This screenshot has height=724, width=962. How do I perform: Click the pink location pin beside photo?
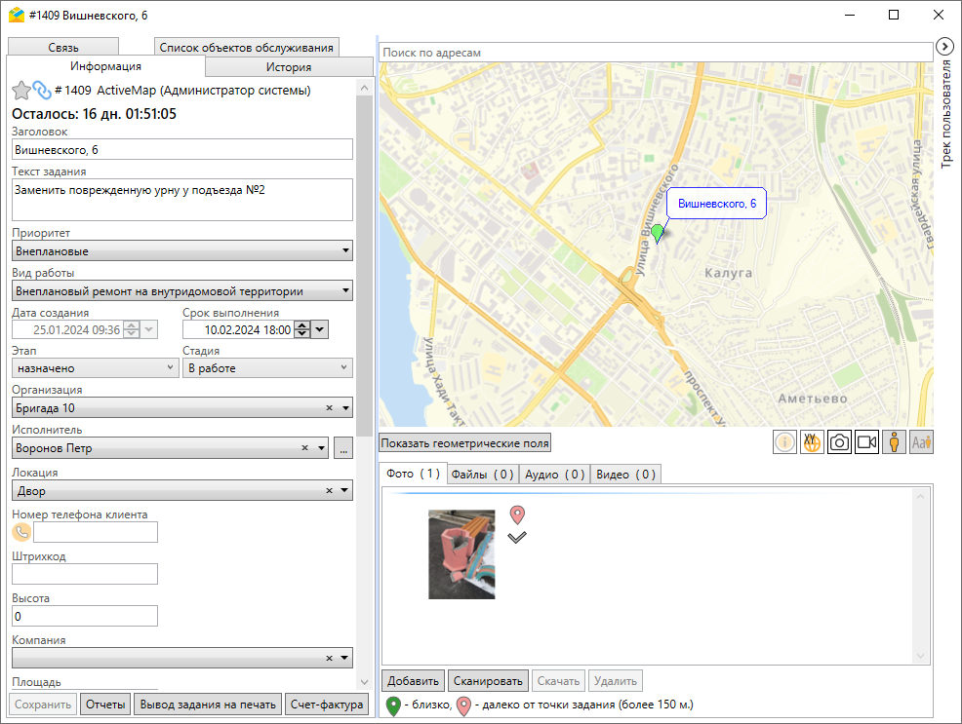[517, 514]
